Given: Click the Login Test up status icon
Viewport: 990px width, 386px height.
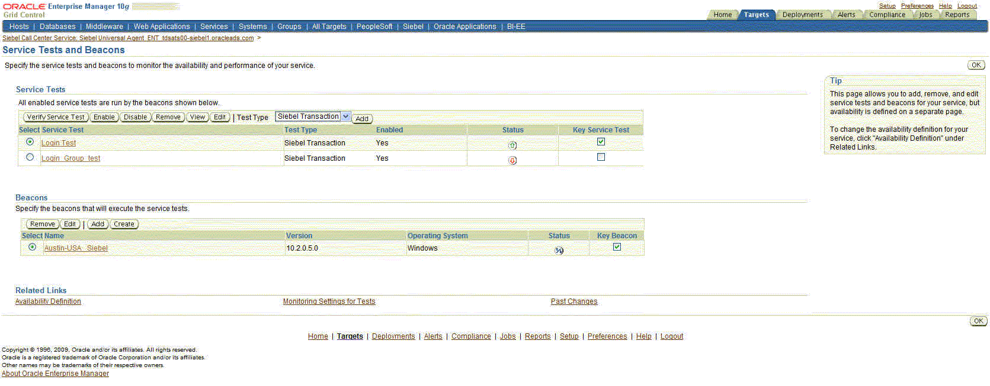Looking at the screenshot, I should point(512,145).
